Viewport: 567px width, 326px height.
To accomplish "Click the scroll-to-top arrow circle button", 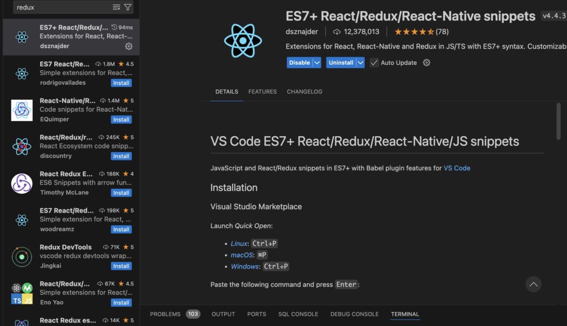I will pos(533,284).
